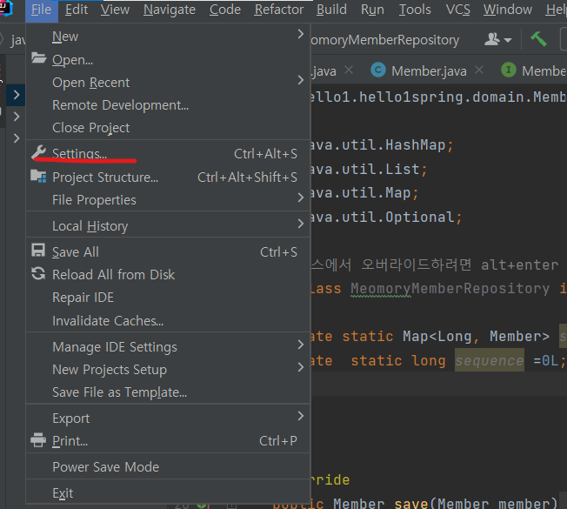Open the Navigate menu
567x509 pixels.
coord(170,10)
